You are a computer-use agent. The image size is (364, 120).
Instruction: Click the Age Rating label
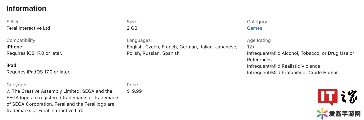pyautogui.click(x=259, y=40)
